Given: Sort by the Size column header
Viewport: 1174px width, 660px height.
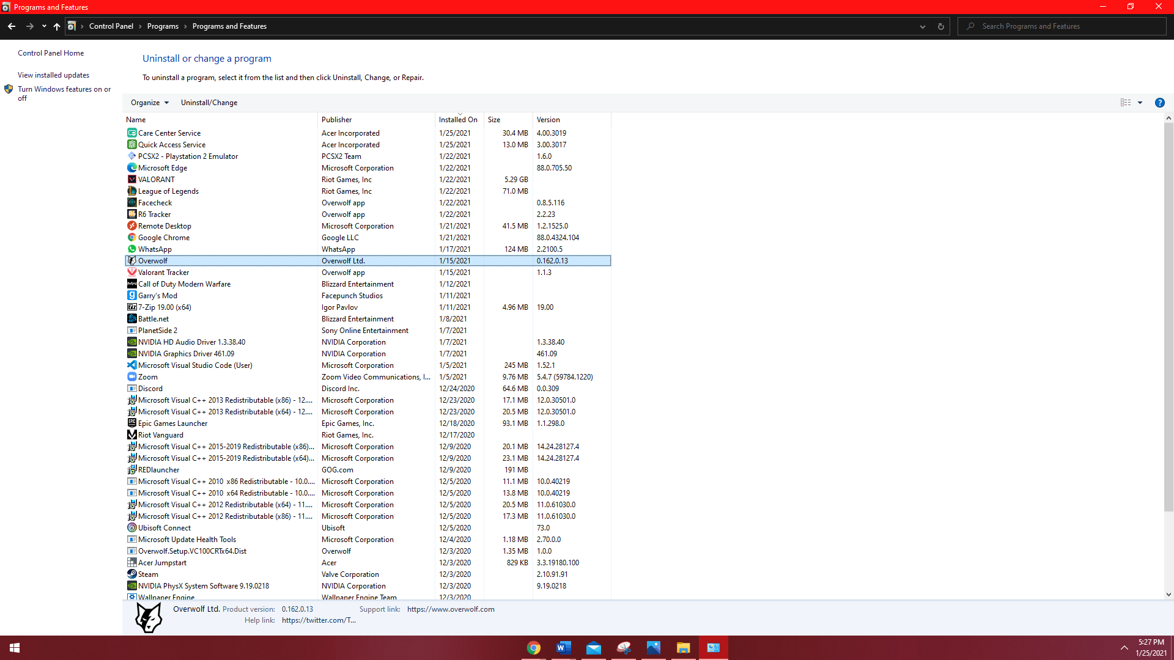Looking at the screenshot, I should pos(508,120).
